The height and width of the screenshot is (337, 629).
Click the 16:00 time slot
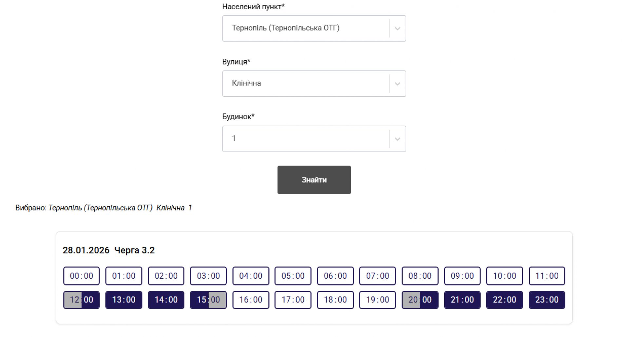tap(251, 300)
